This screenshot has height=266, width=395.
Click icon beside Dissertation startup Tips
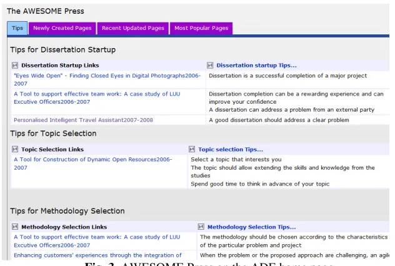click(210, 66)
